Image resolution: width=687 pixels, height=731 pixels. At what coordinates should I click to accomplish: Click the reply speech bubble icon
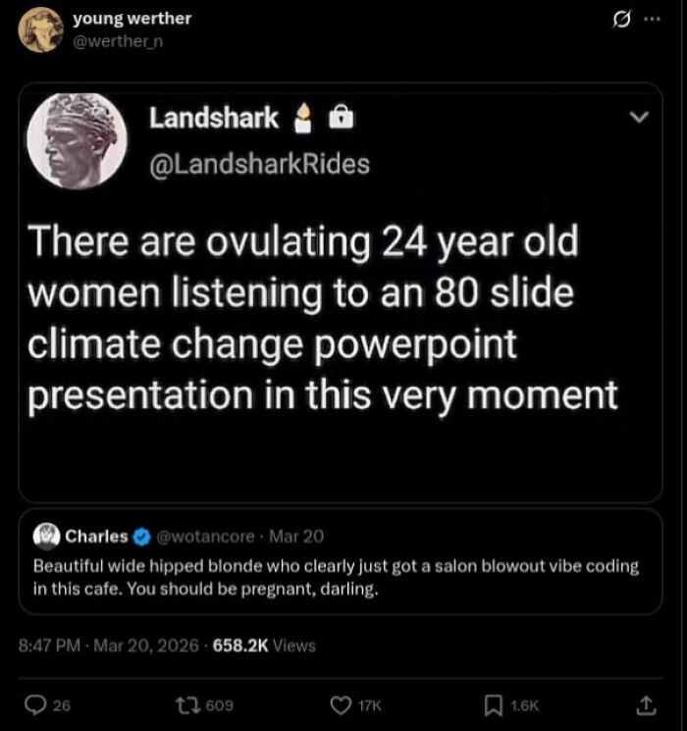coord(35,705)
